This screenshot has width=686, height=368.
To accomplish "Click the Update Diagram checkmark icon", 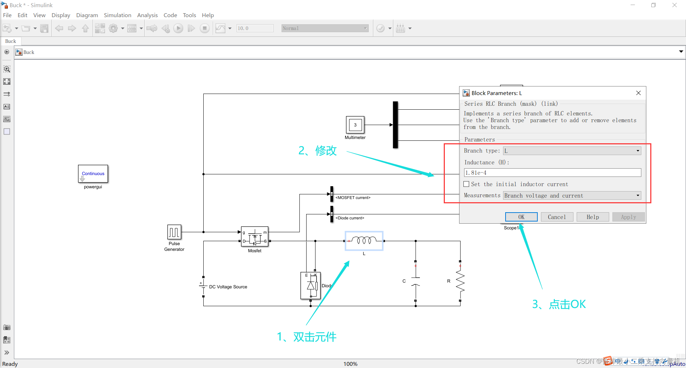I will tap(381, 28).
